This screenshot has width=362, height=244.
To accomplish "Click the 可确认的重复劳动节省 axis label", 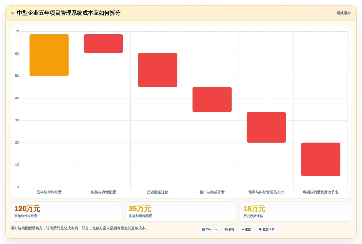I will (x=321, y=192).
